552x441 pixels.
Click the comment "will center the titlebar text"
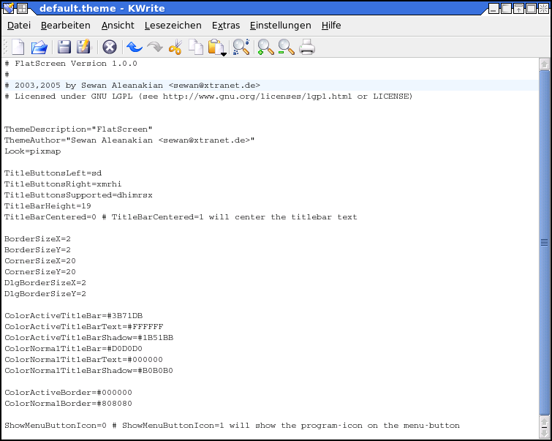coord(283,217)
